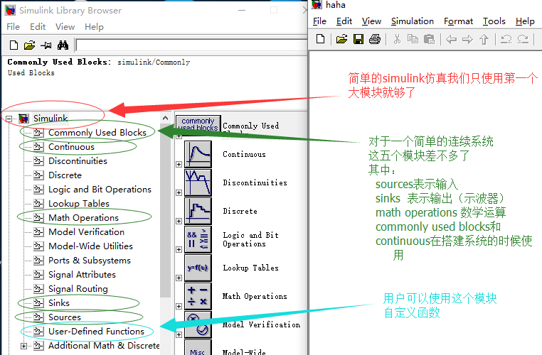Open Edit menu in haha window
The width and height of the screenshot is (542, 355).
click(x=344, y=21)
